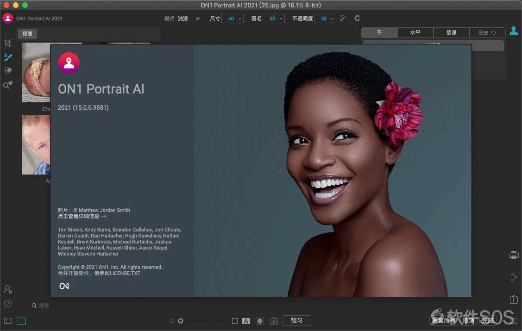The image size is (522, 331).
Task: Click the 预置 presets tab
Action: tap(27, 34)
